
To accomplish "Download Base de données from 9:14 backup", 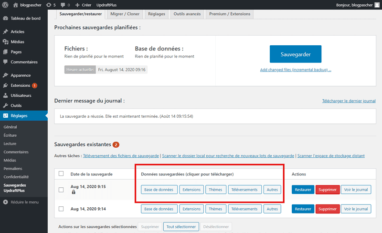I will [x=159, y=209].
